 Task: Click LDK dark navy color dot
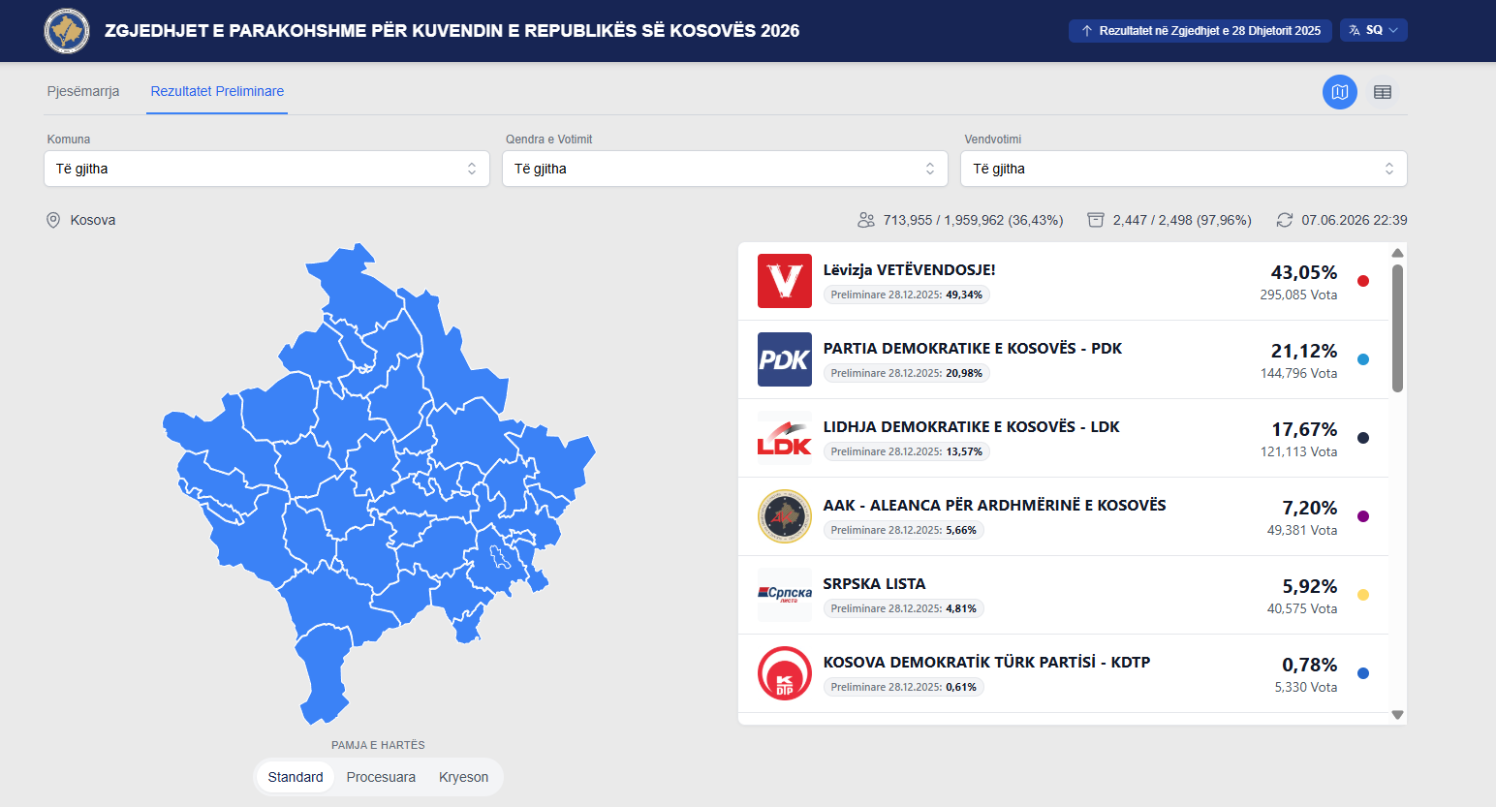coord(1363,438)
